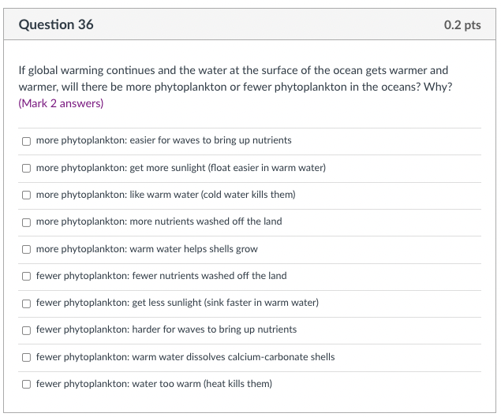Tick checkbox for 'float easier in warm water'

(26, 168)
